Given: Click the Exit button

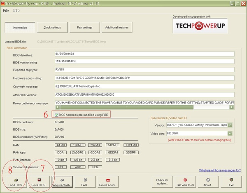Looking at the screenshot, I should coord(231,182).
